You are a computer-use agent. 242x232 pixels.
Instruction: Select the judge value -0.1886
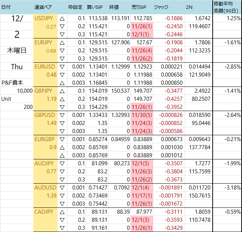tap(169, 18)
